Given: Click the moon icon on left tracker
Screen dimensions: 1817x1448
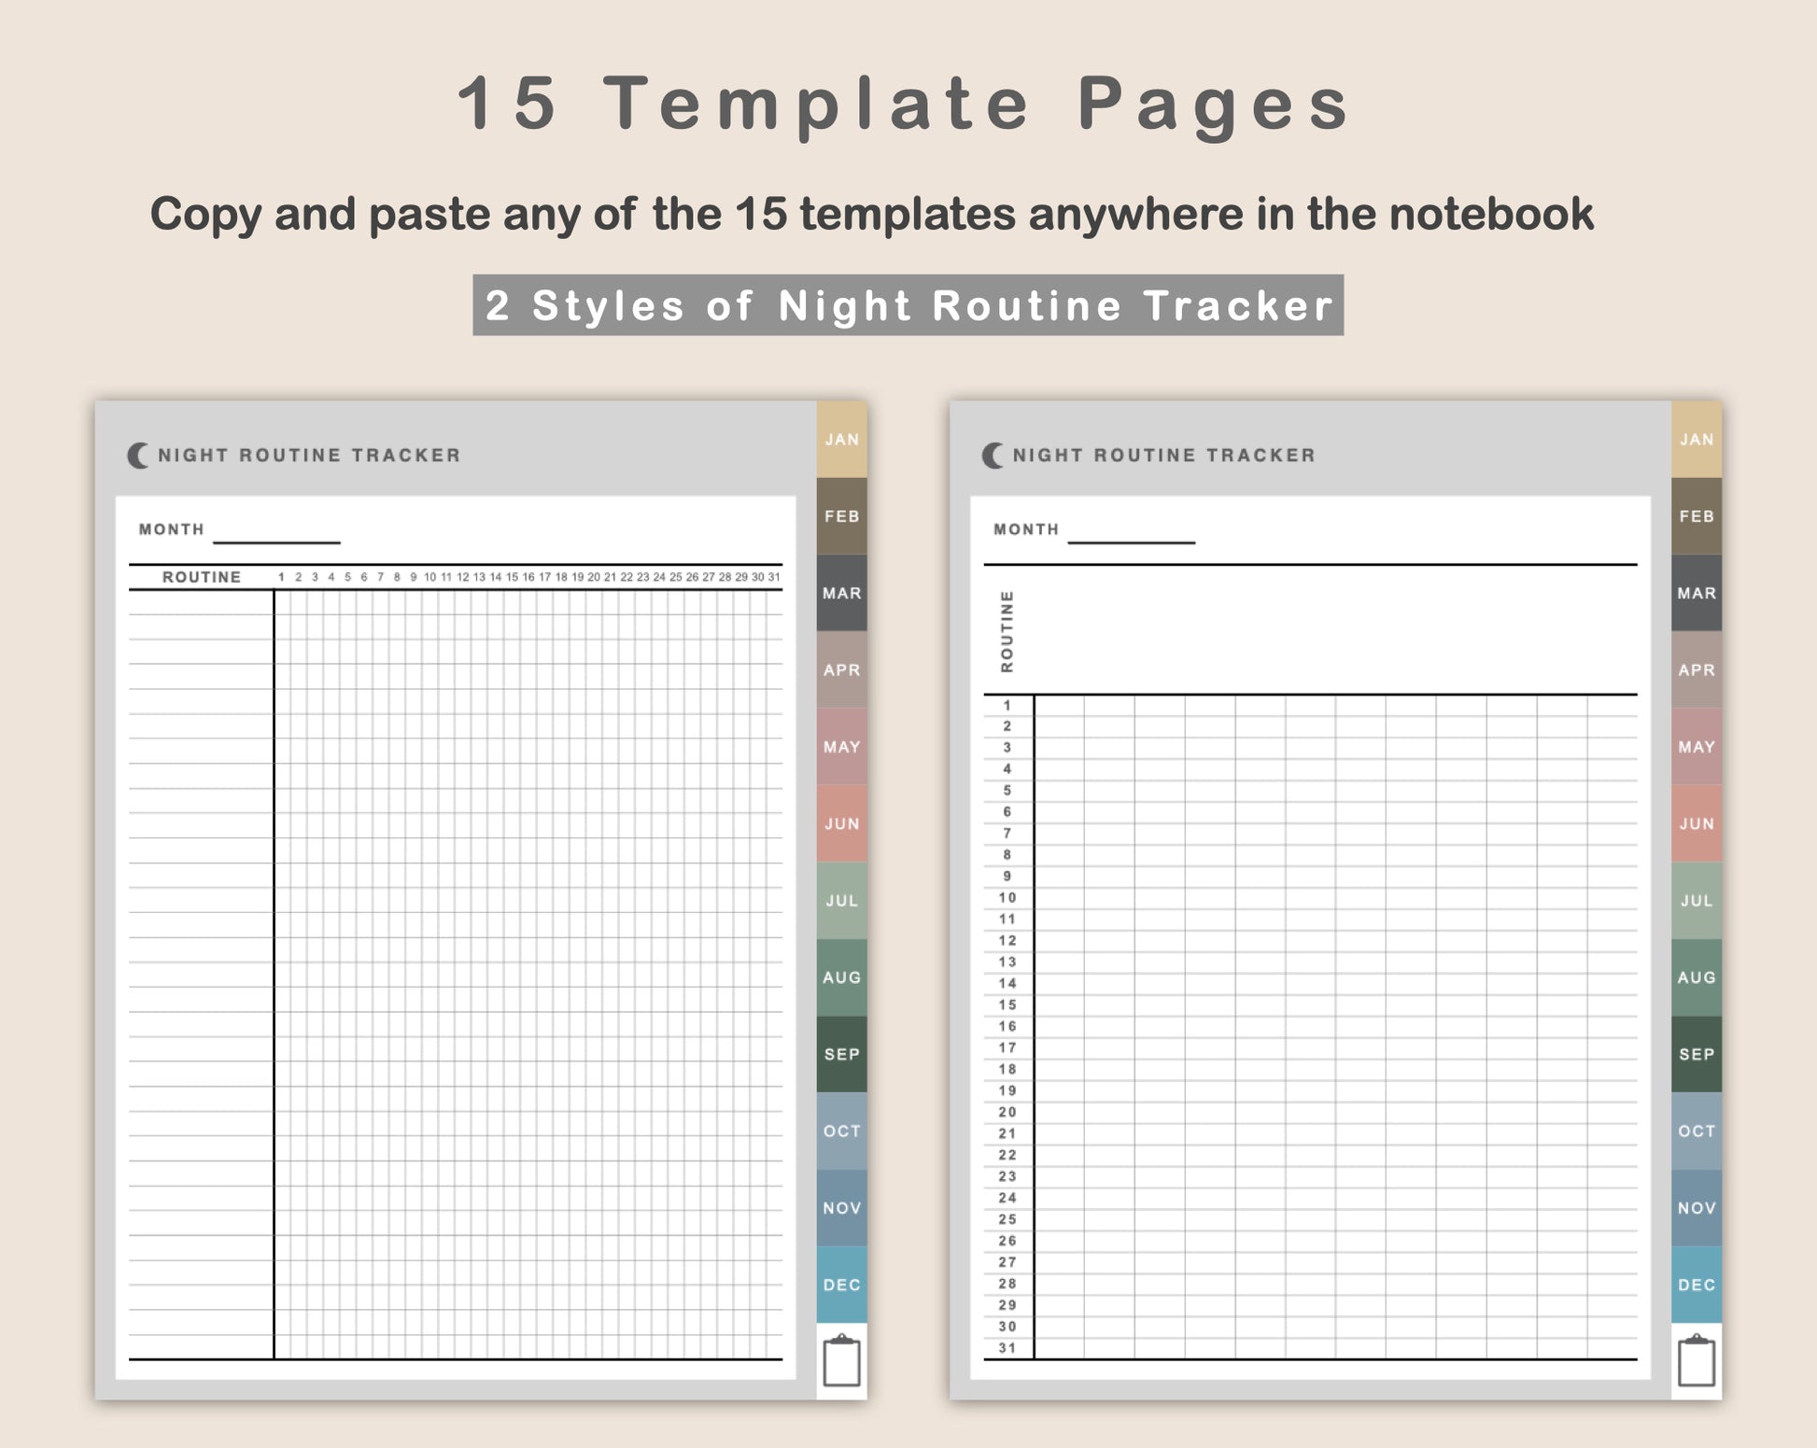Looking at the screenshot, I should 138,456.
